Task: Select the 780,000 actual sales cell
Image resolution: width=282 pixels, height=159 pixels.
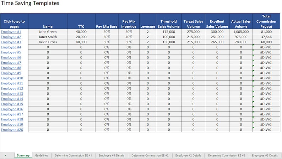Action: point(241,42)
